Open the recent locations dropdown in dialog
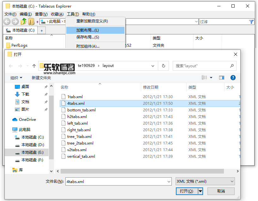Viewport: 258px width, 201px height. (x=27, y=66)
